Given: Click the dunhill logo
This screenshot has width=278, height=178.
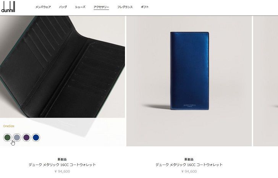Looking at the screenshot, I should pyautogui.click(x=8, y=7).
